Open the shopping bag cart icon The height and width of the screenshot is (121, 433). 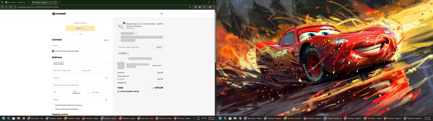162,13
